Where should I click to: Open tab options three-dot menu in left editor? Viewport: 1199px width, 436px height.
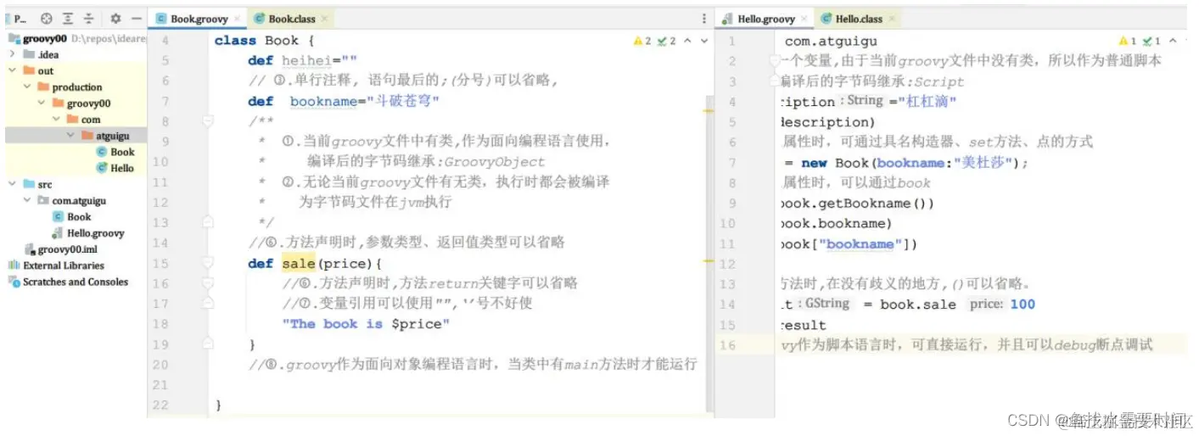(x=703, y=18)
